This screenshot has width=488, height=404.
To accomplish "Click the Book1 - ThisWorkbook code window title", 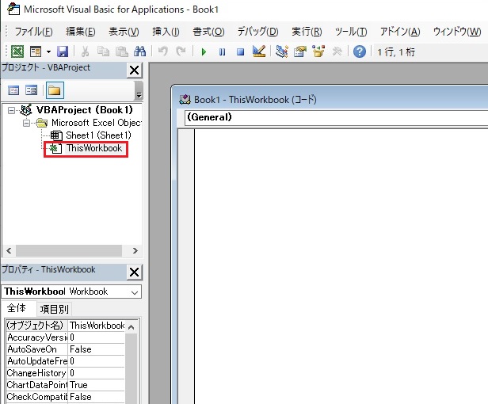I will tap(255, 100).
